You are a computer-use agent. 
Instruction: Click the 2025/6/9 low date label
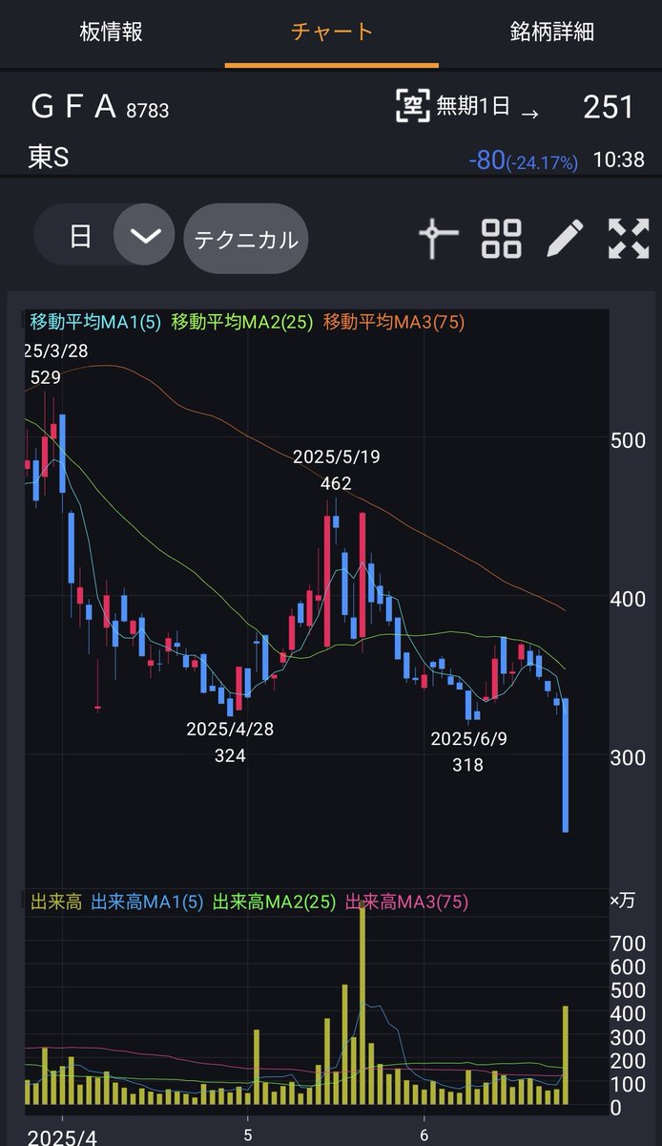467,738
